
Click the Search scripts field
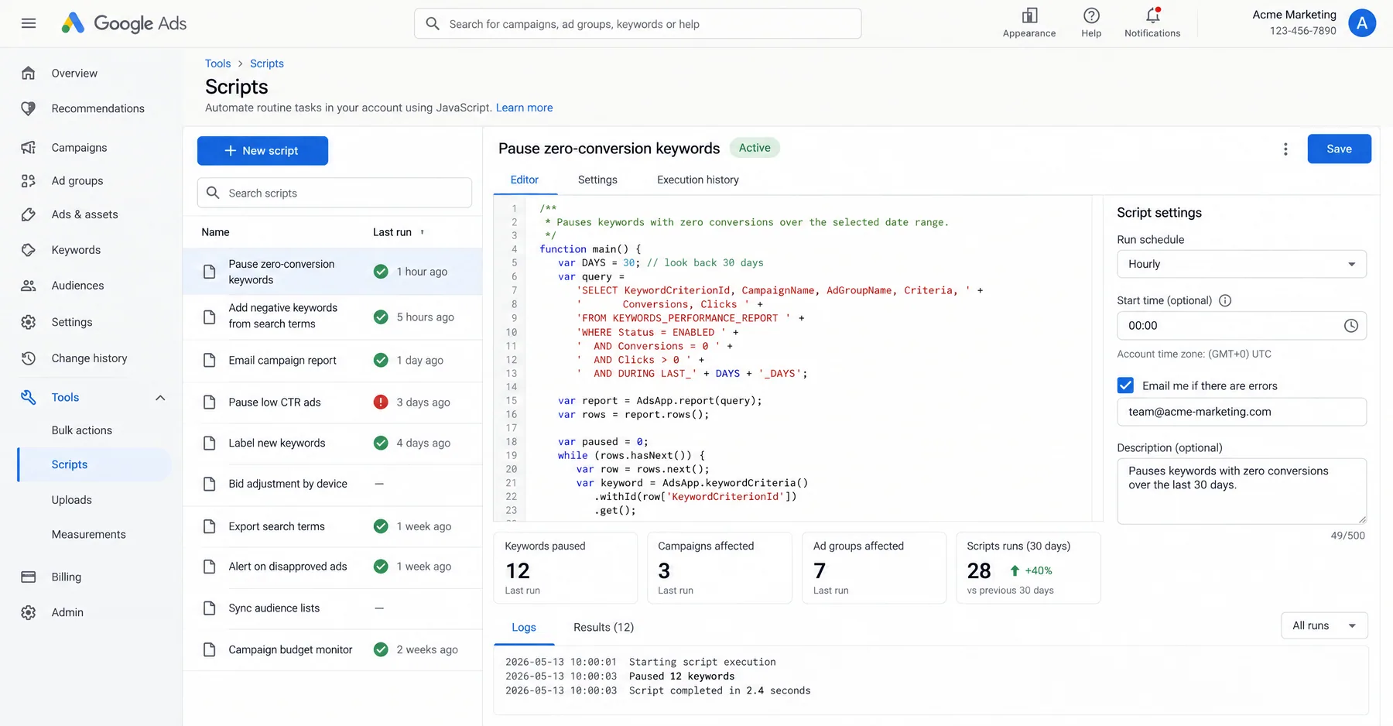pos(334,193)
